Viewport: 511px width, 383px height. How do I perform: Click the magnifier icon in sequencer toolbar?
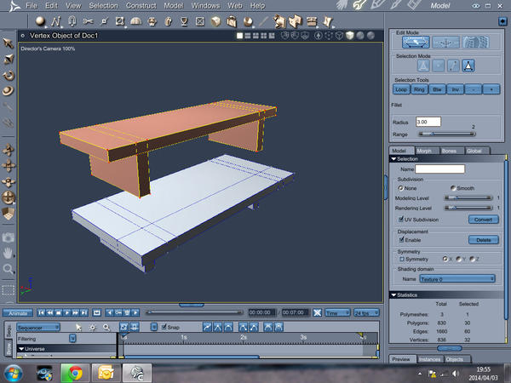click(x=106, y=327)
